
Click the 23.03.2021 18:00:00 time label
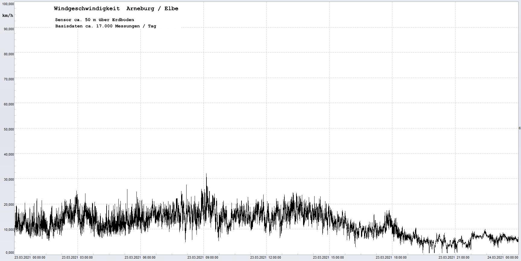coord(391,257)
